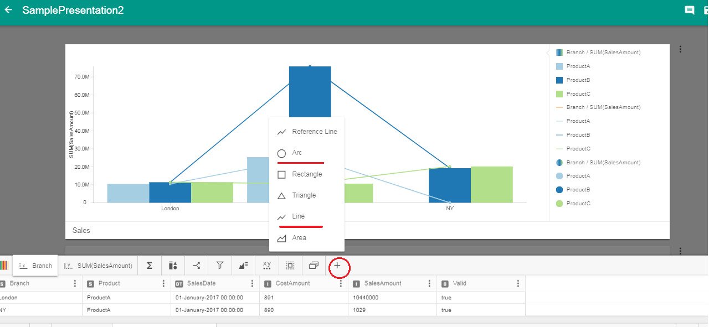Viewport: 714px width, 327px height.
Task: Open the SalesDate column options menu
Action: [x=252, y=283]
